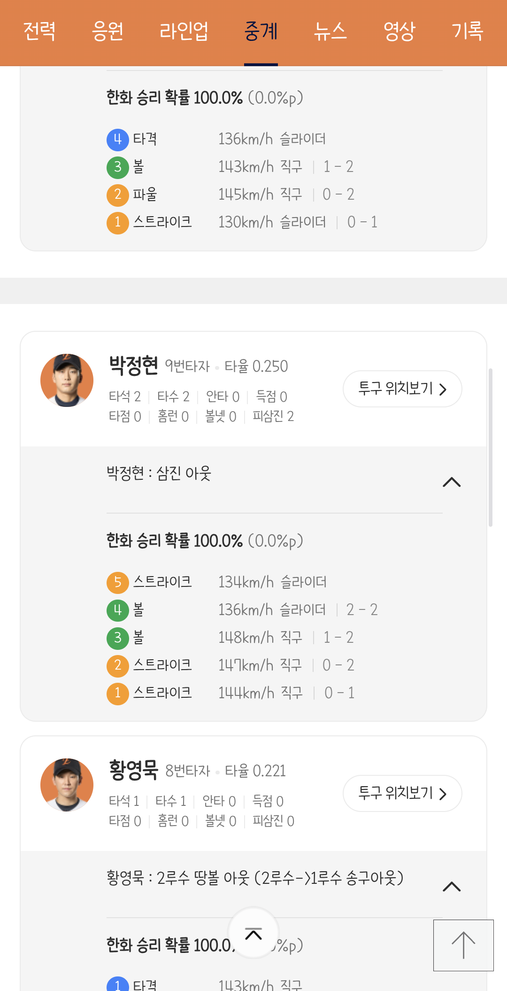
Task: Tap the floating double-chevron up button
Action: [x=253, y=933]
